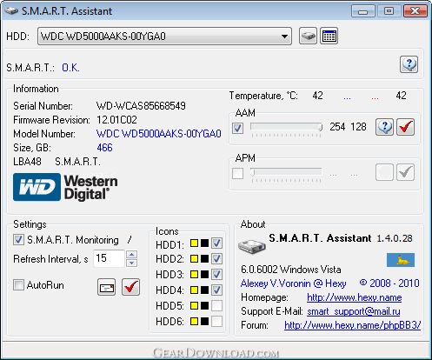Decrease the refresh interval with the down arrow
This screenshot has width=432, height=360.
point(132,263)
